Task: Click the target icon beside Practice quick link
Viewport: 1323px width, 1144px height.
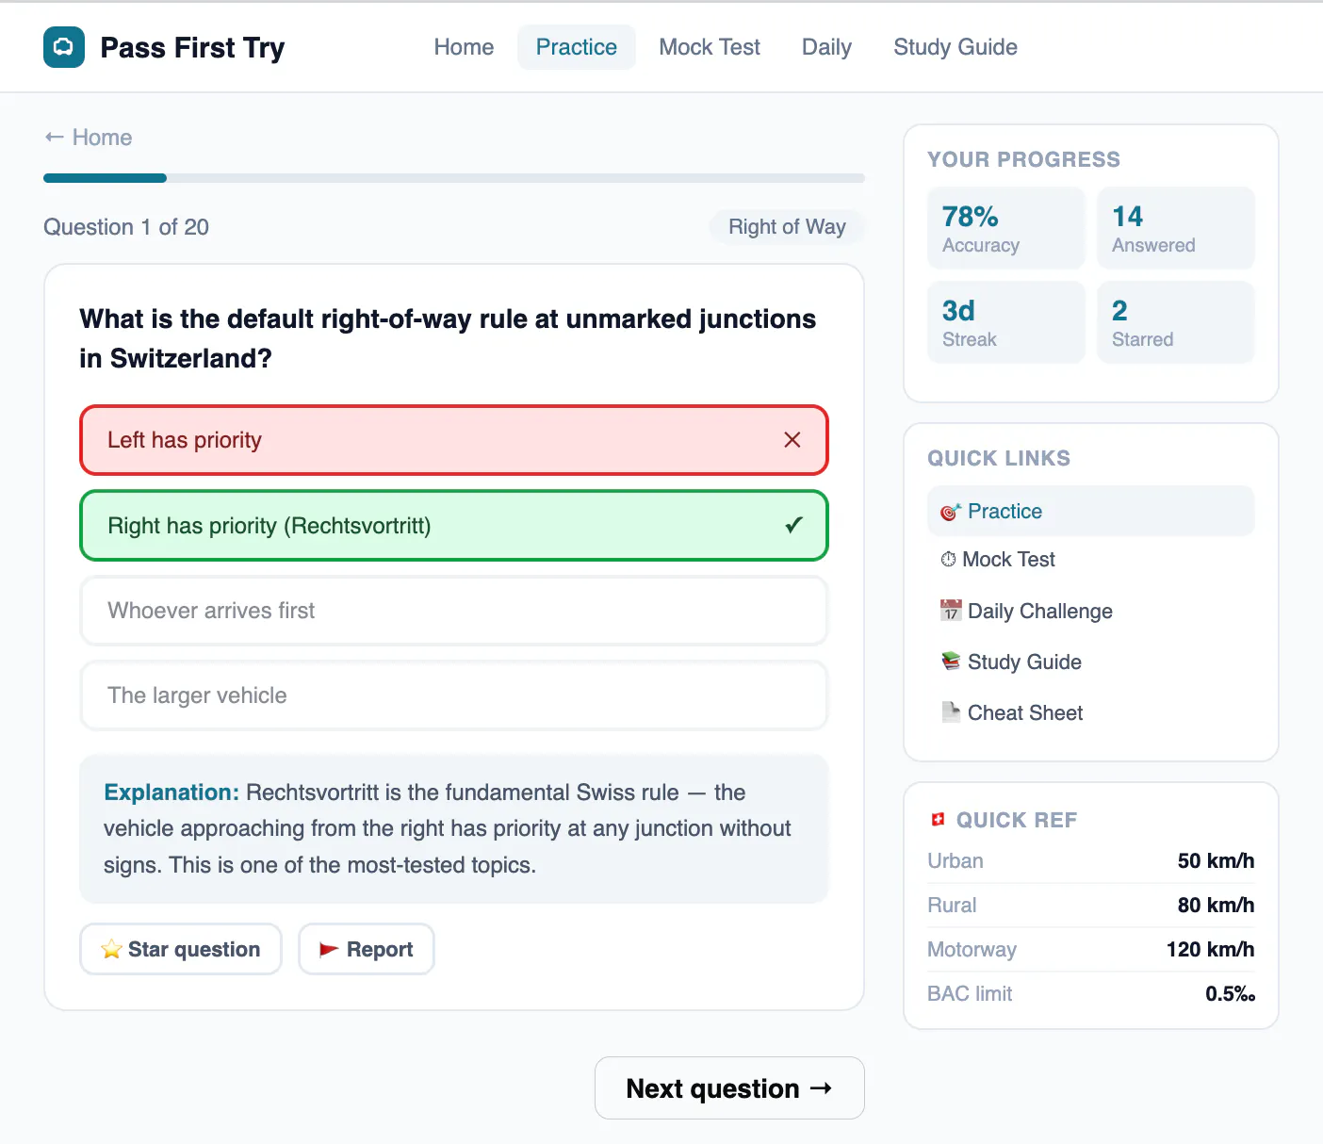Action: [951, 512]
